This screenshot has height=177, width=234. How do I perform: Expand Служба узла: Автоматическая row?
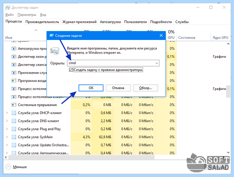pyautogui.click(x=7, y=153)
